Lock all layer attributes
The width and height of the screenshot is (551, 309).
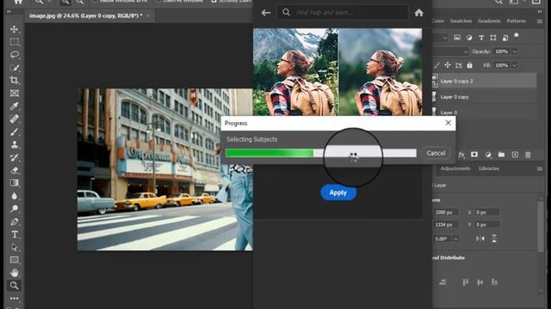[469, 65]
